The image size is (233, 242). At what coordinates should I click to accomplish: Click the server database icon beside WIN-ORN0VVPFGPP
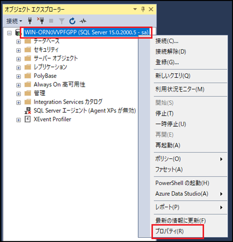coord(18,32)
